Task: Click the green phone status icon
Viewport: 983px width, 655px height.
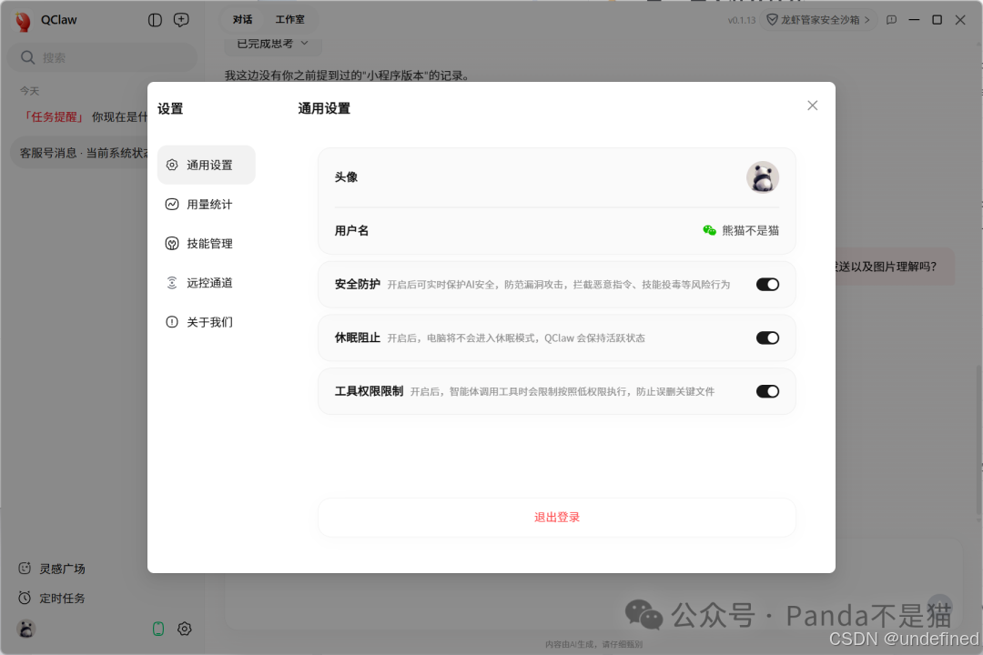Action: click(x=157, y=629)
